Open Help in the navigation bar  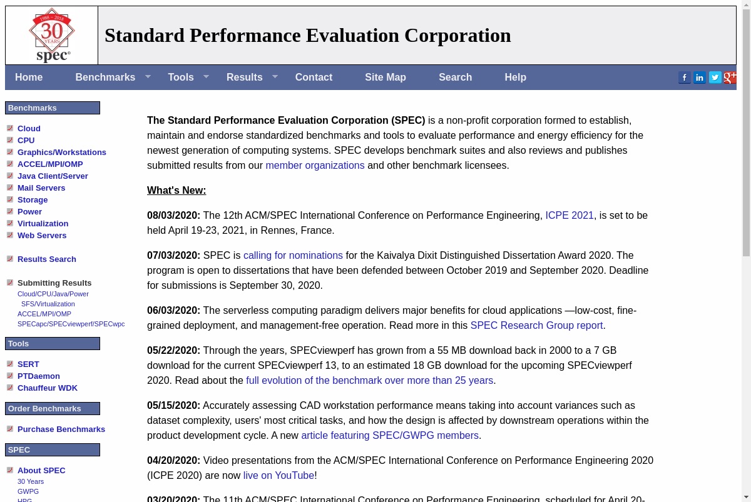click(515, 78)
